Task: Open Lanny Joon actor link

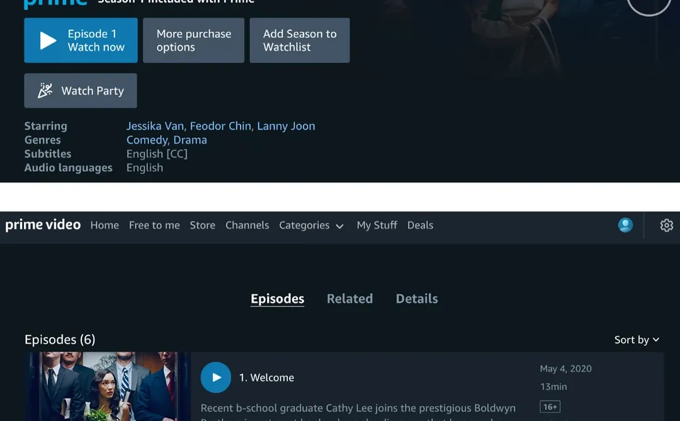Action: pos(286,126)
